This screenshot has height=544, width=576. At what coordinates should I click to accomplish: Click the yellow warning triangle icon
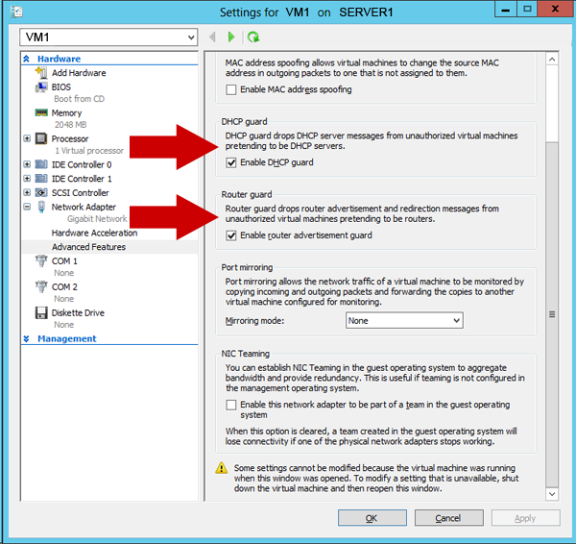[x=221, y=468]
